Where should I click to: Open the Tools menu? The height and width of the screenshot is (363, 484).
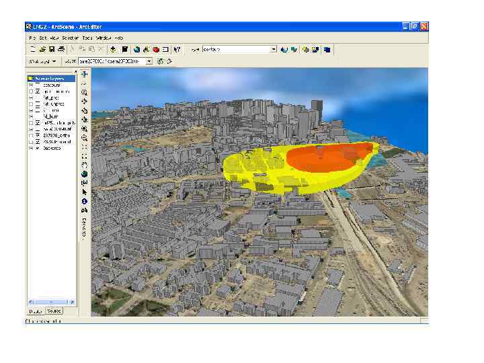[87, 38]
